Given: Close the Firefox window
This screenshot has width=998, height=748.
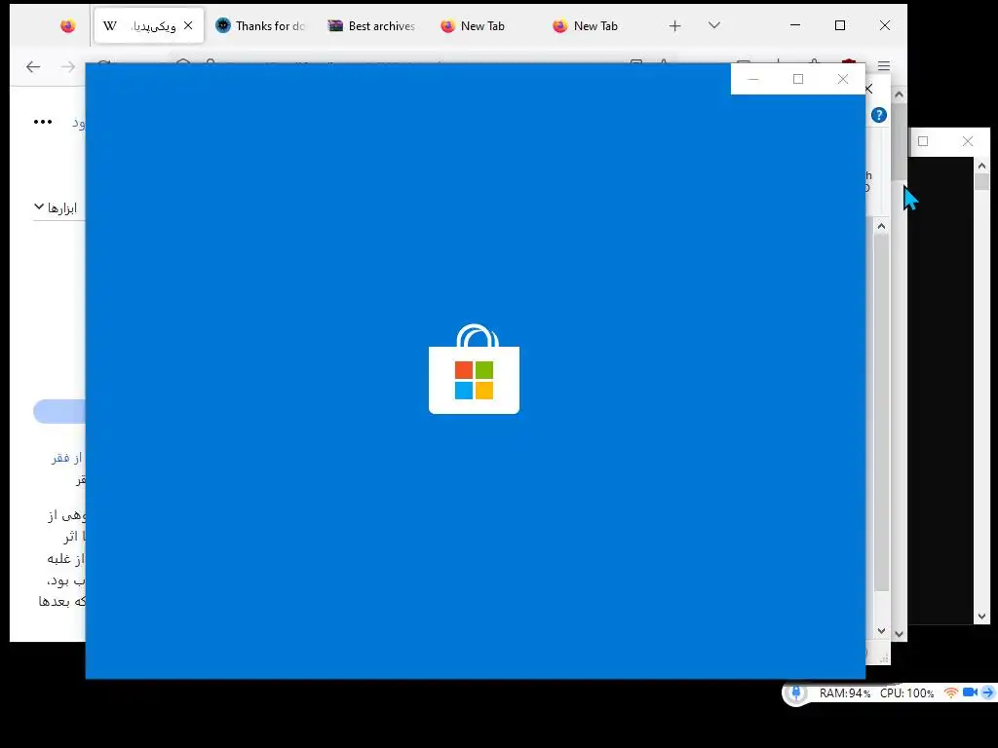Looking at the screenshot, I should point(885,25).
